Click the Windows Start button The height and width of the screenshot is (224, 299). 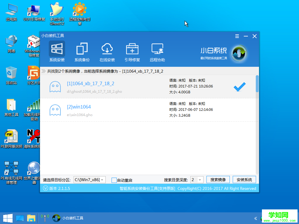[8, 218]
